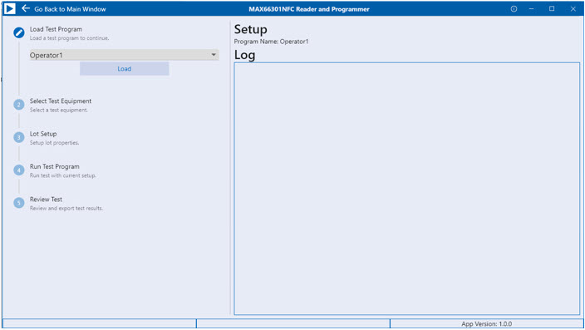Select step 2 circle icon

[x=19, y=105]
